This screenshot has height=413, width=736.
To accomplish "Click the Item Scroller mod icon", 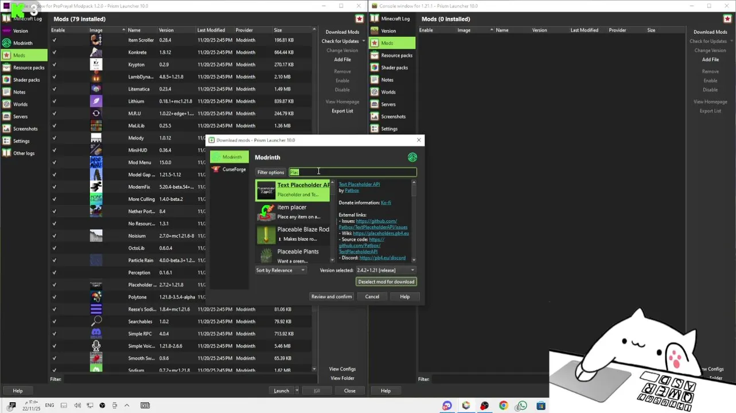I will pyautogui.click(x=96, y=40).
